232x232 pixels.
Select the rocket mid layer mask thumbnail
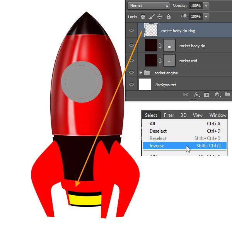coord(169,60)
